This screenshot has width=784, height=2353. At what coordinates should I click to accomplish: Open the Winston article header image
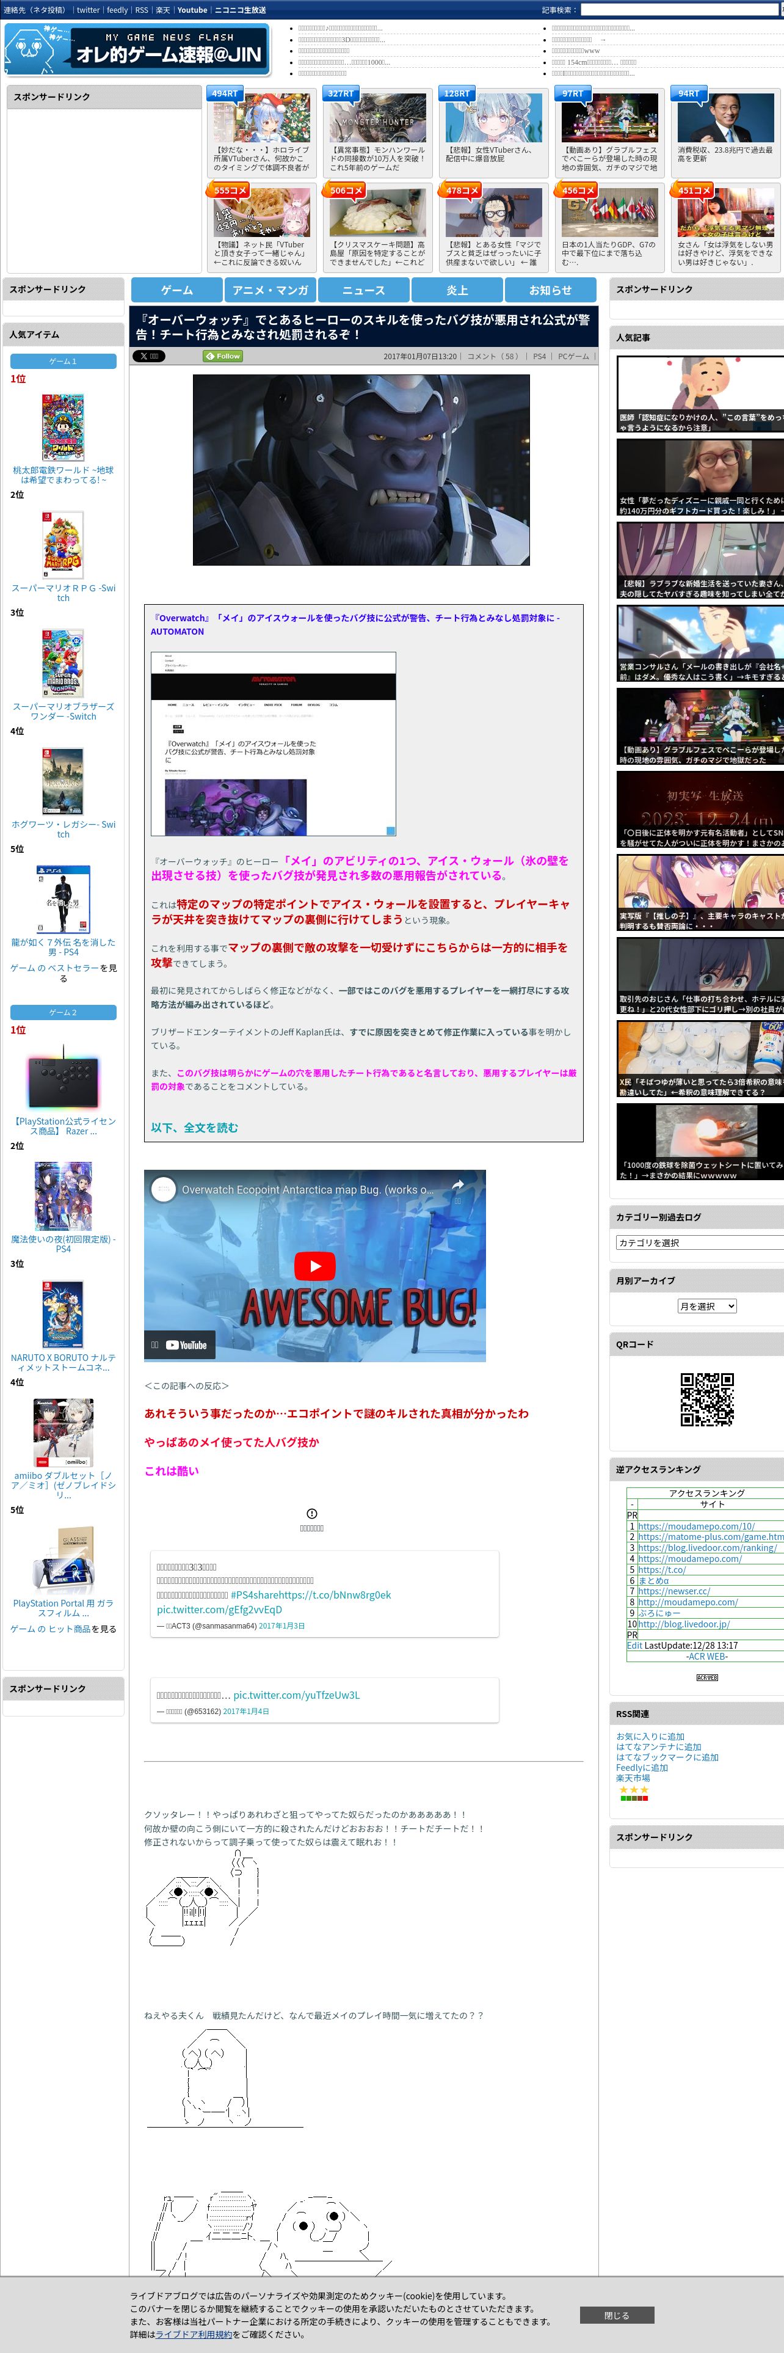coord(361,470)
